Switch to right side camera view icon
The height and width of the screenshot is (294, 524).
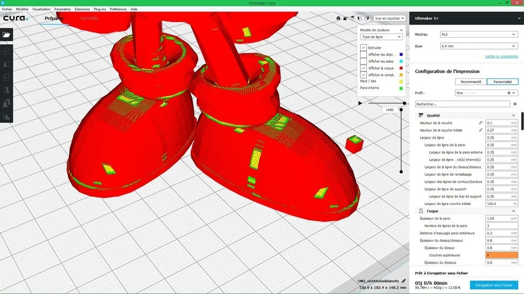click(367, 18)
